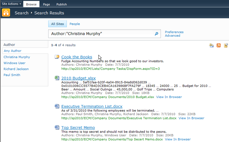Click View In Browser for Top Secret Memo
229x142 pixels.
(178, 140)
